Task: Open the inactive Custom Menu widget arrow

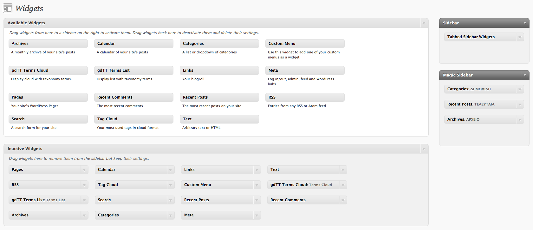Action: click(x=257, y=185)
